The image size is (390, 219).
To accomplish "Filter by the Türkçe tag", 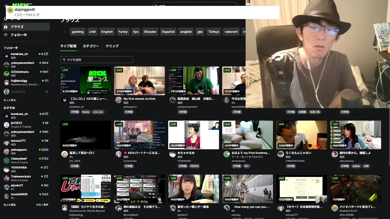I will tap(214, 32).
